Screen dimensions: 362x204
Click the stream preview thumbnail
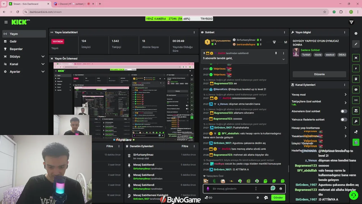click(124, 102)
